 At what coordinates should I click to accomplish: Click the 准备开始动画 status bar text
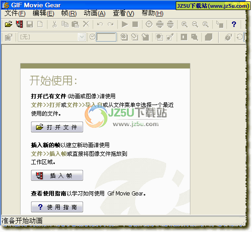(22, 221)
